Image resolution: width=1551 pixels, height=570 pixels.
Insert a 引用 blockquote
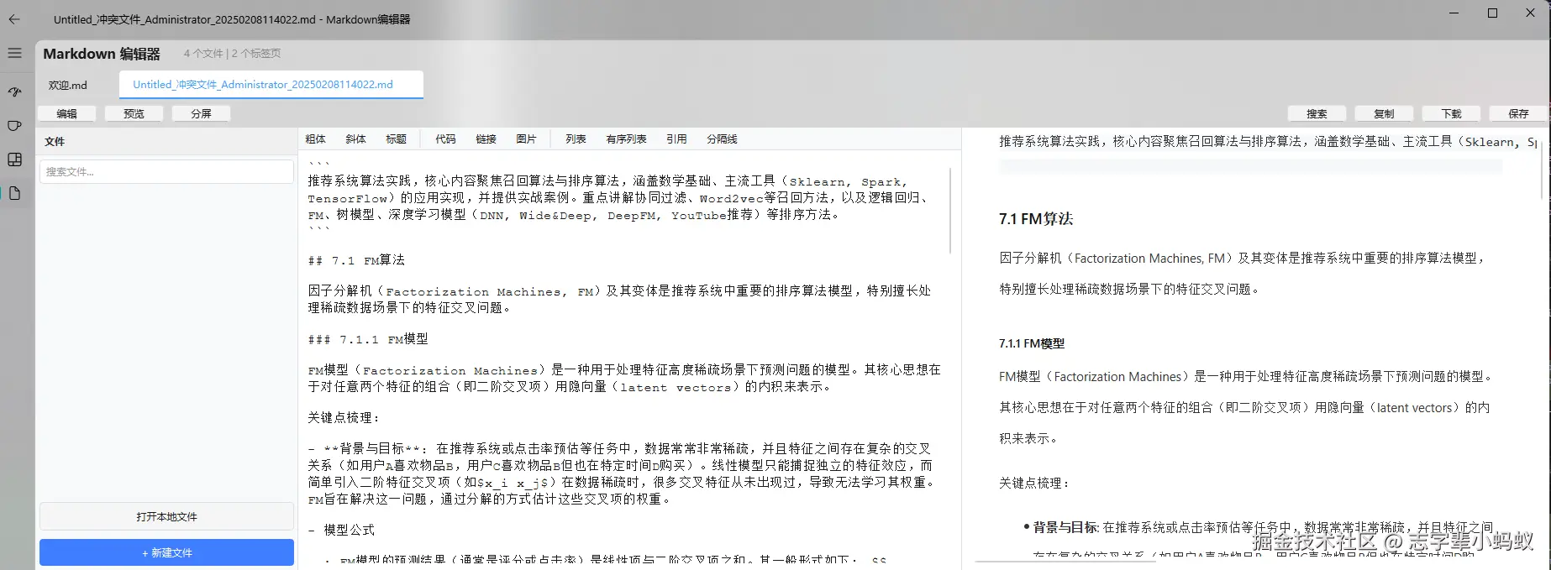[x=676, y=139]
